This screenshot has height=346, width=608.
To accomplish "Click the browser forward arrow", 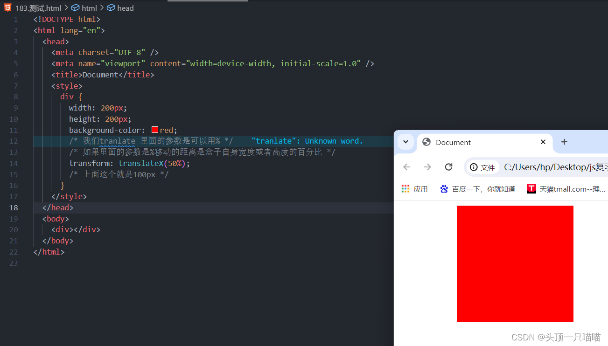I will coord(427,166).
